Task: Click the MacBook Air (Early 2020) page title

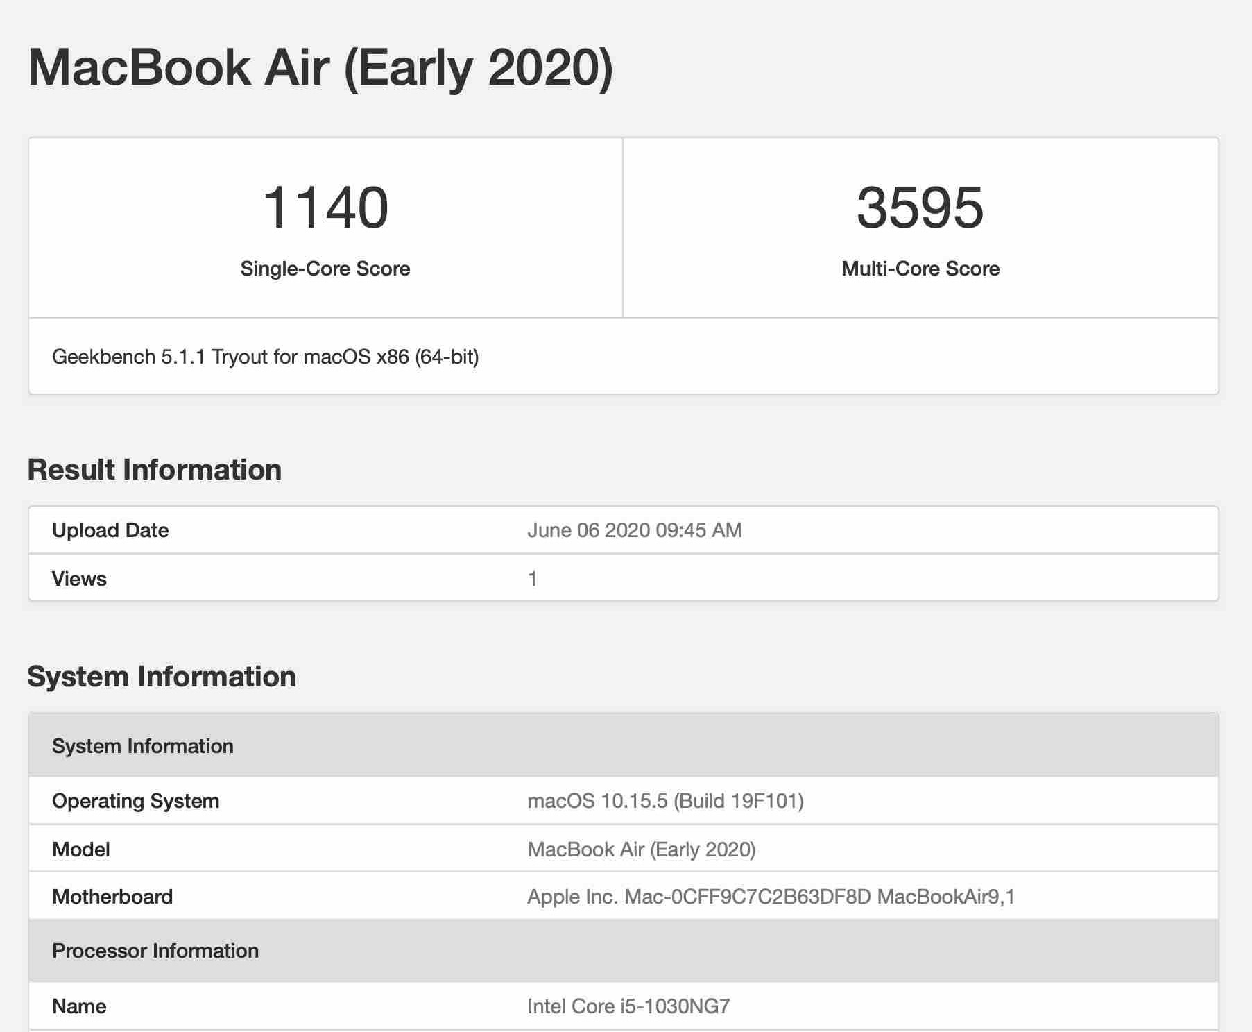Action: click(320, 68)
